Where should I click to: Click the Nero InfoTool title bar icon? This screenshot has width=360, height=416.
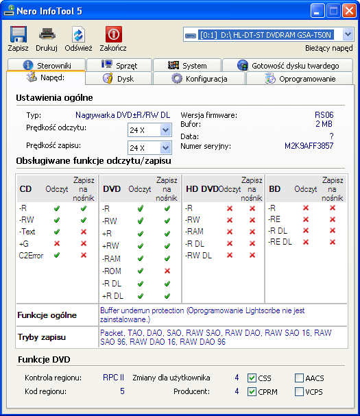tap(9, 10)
